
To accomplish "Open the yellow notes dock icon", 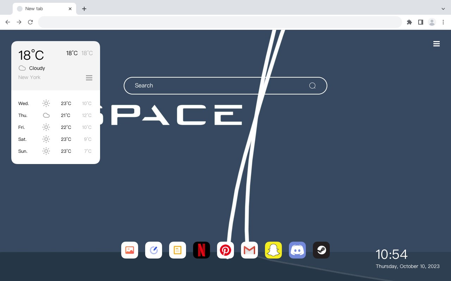I will click(178, 250).
